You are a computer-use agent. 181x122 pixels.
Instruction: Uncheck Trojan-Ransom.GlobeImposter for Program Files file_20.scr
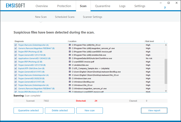pos(16,45)
